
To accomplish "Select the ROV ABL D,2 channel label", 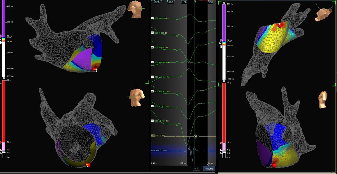I will pyautogui.click(x=159, y=150).
